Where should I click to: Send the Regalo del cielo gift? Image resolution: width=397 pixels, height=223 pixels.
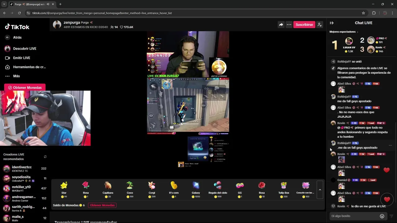(218, 189)
